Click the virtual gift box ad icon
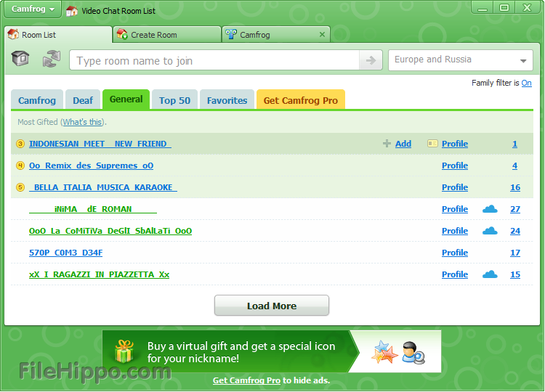This screenshot has width=545, height=392. (124, 352)
